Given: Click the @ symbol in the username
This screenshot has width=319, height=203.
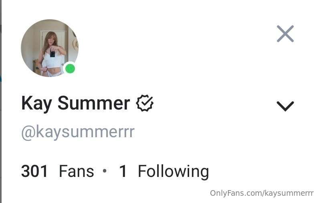Looking at the screenshot, I should point(28,133).
